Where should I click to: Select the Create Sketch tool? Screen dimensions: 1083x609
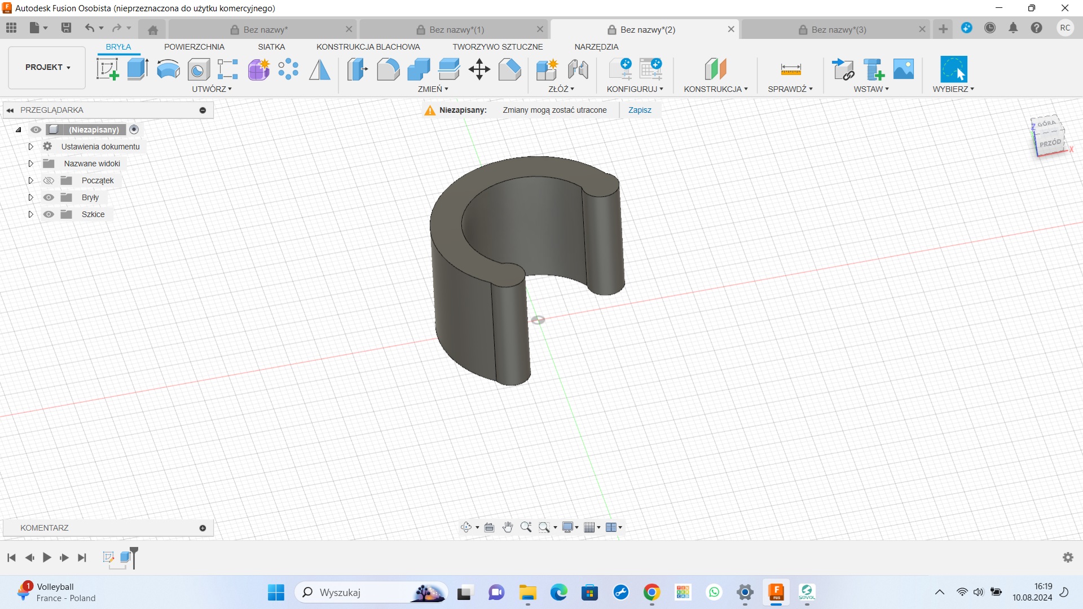(107, 69)
